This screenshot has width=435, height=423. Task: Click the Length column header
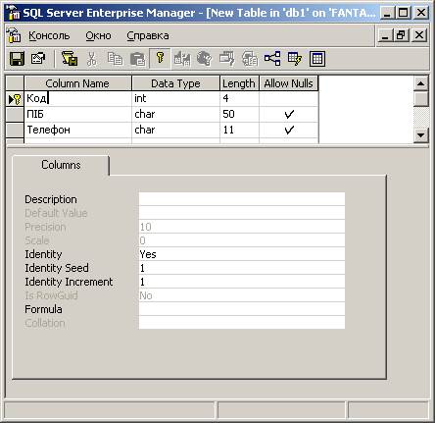pyautogui.click(x=239, y=83)
